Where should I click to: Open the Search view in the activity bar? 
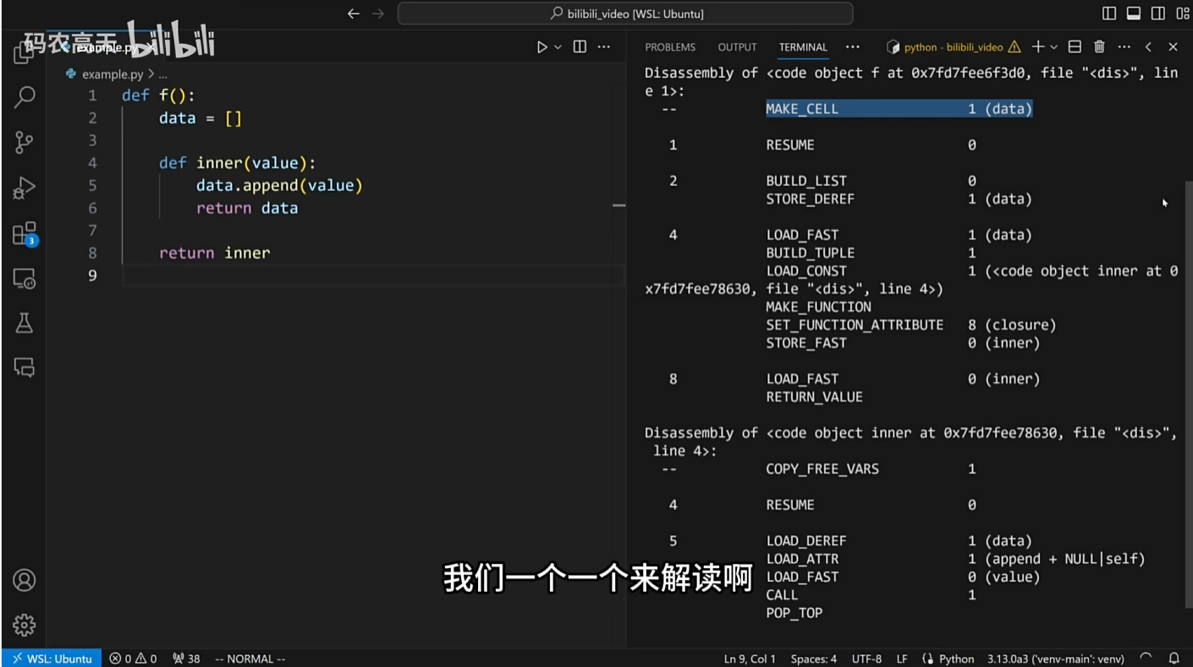24,96
